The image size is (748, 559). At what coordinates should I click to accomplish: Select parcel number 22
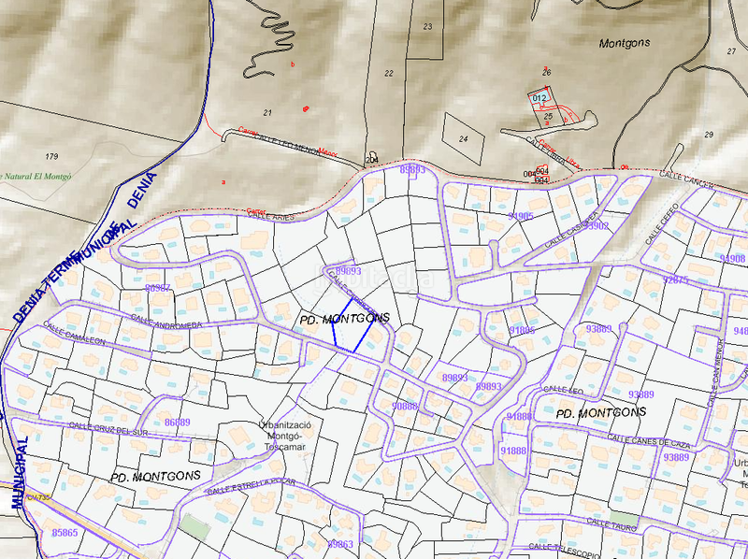[x=388, y=73]
